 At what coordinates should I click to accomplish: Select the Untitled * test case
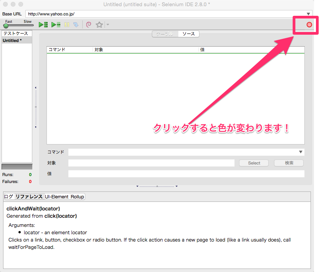(17, 40)
